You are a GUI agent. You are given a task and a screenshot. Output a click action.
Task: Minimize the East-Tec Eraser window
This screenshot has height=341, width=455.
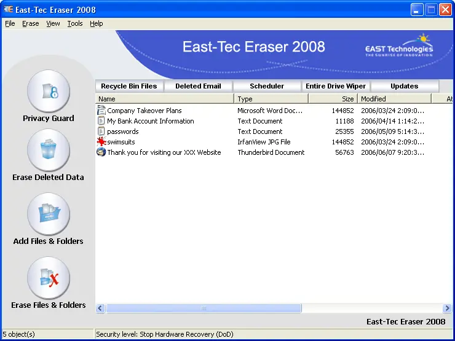point(417,10)
